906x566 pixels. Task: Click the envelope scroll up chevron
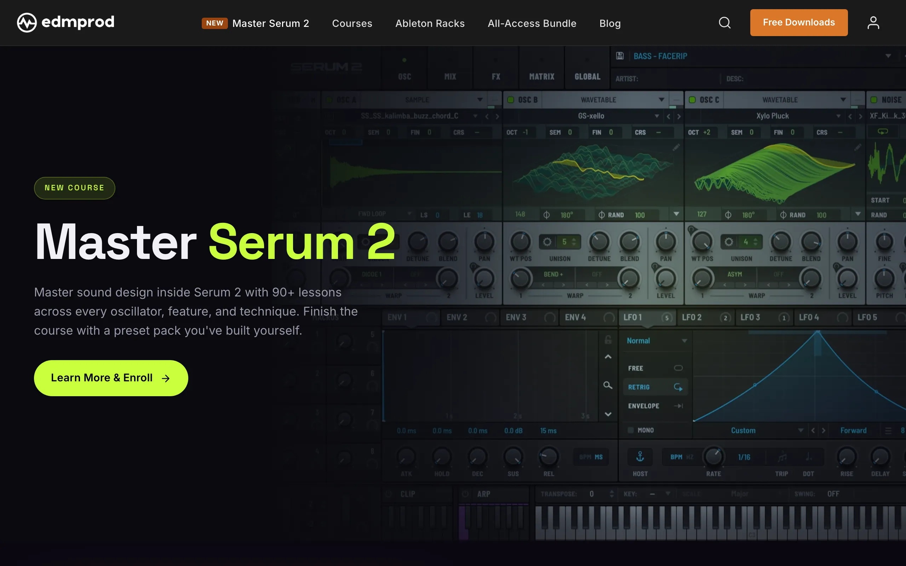point(608,357)
